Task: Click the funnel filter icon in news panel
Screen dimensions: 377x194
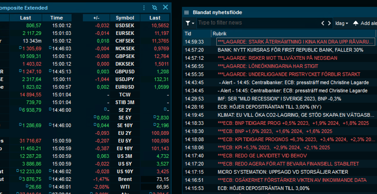Action: coord(187,23)
